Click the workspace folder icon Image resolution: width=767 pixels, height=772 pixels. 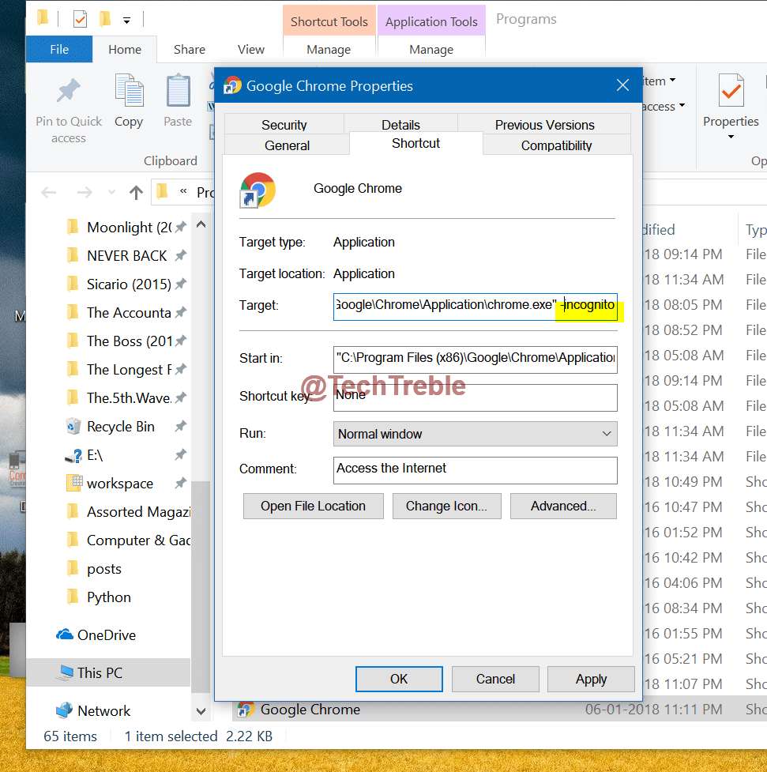tap(73, 484)
